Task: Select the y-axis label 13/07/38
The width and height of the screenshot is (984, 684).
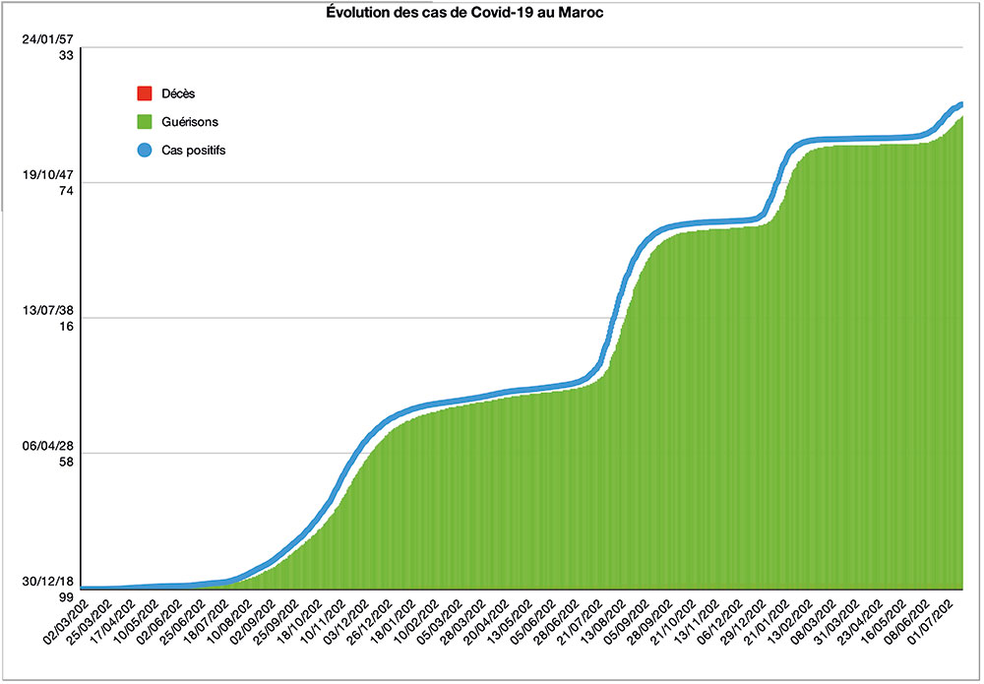Action: click(53, 310)
